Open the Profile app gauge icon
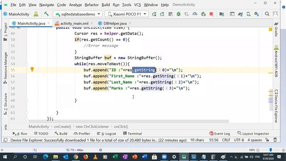This screenshot has width=286, height=161. (195, 14)
